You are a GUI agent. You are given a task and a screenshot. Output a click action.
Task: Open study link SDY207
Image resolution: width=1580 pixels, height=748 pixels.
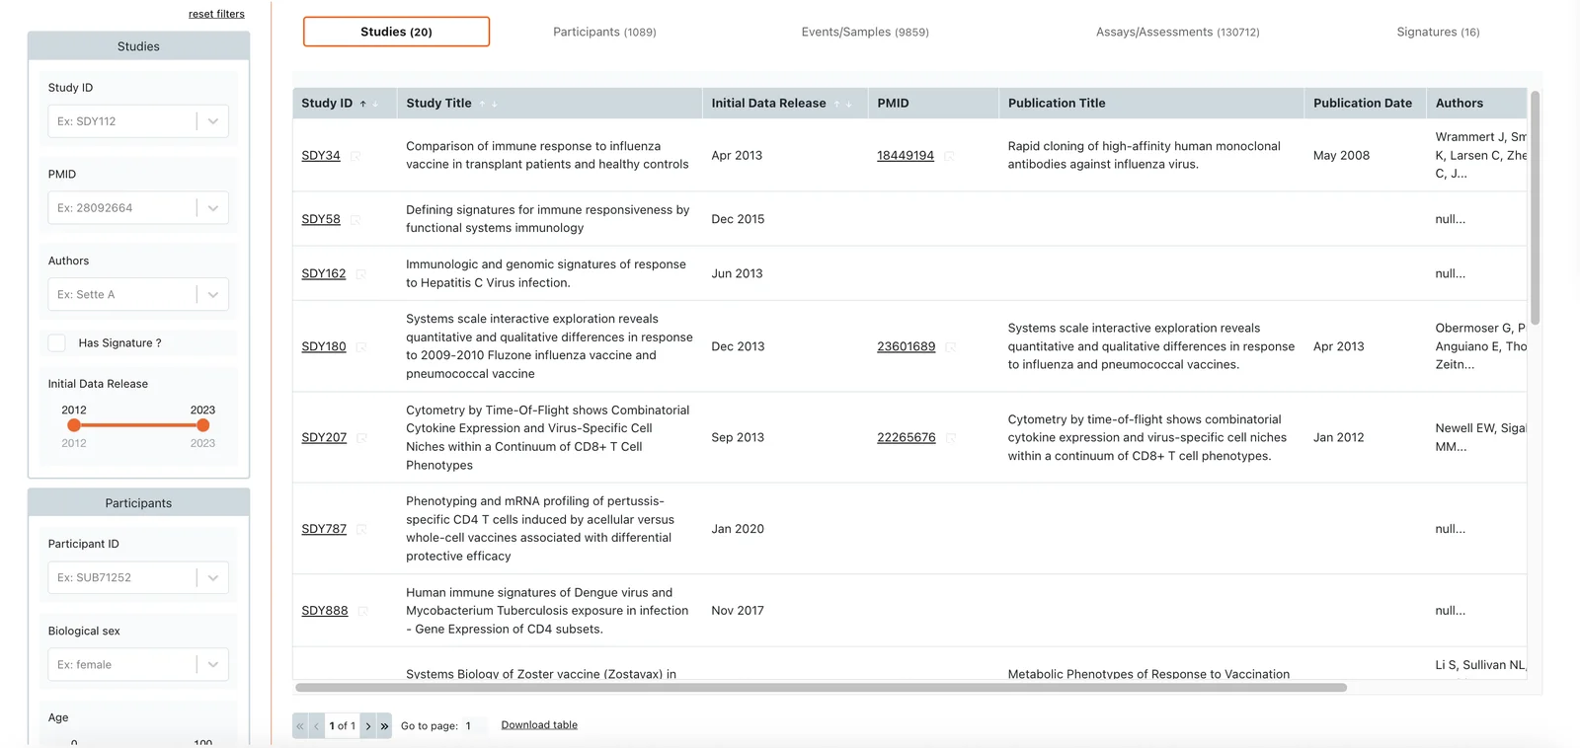[x=324, y=438]
